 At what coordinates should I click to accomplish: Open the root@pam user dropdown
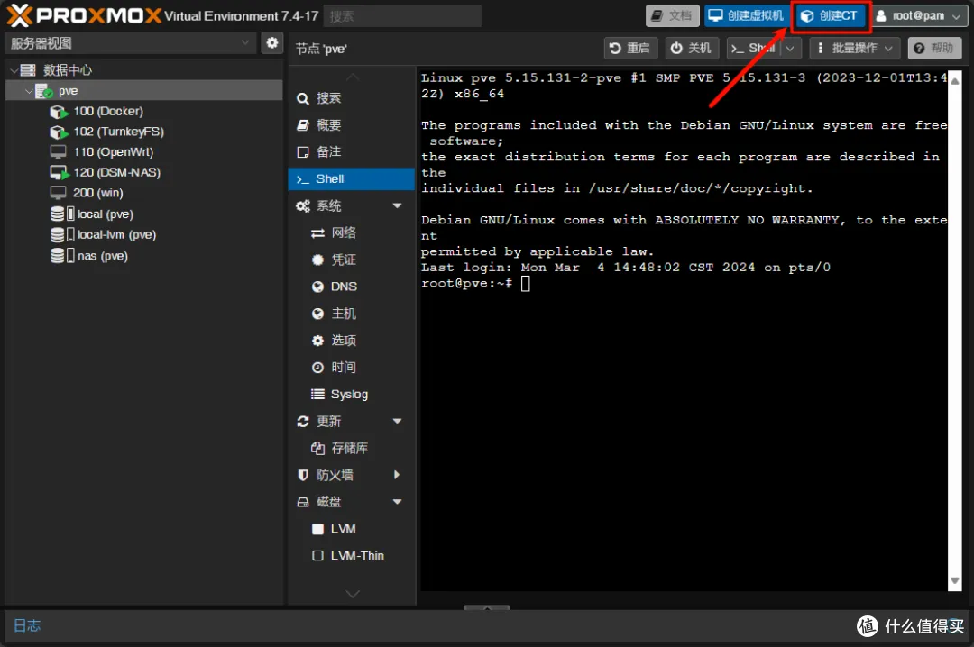point(919,15)
